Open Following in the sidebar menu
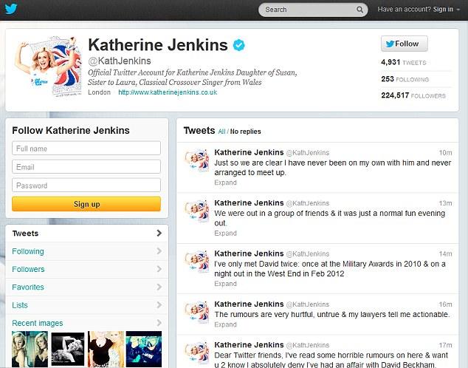The width and height of the screenshot is (468, 368). point(87,251)
